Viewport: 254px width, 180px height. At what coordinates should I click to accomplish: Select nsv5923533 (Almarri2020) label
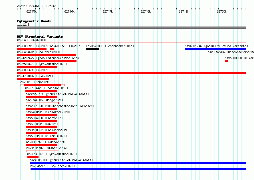46,136
